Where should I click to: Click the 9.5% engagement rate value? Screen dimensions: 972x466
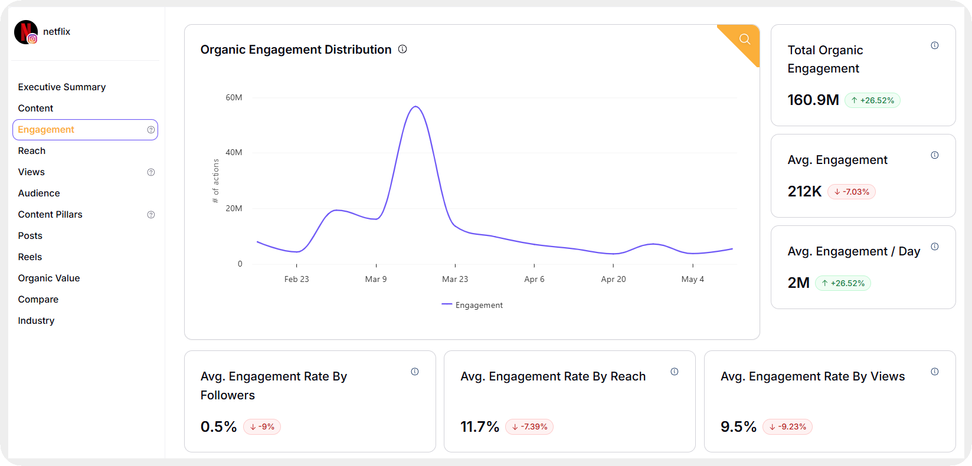[739, 427]
